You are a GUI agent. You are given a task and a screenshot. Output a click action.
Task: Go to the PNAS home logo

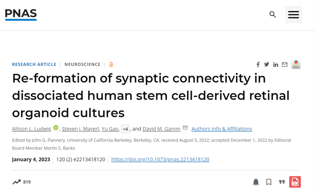click(x=21, y=15)
